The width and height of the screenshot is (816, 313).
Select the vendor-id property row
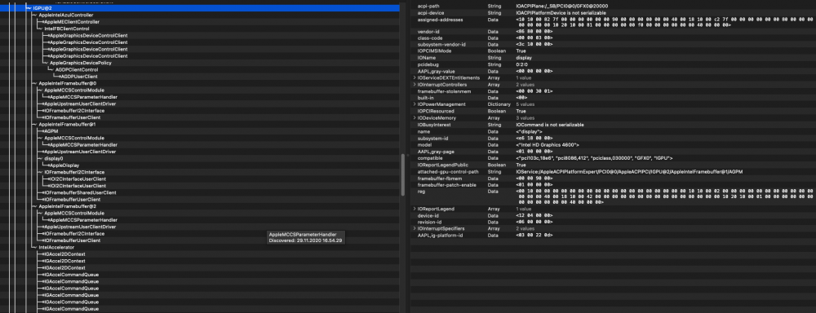coord(613,31)
